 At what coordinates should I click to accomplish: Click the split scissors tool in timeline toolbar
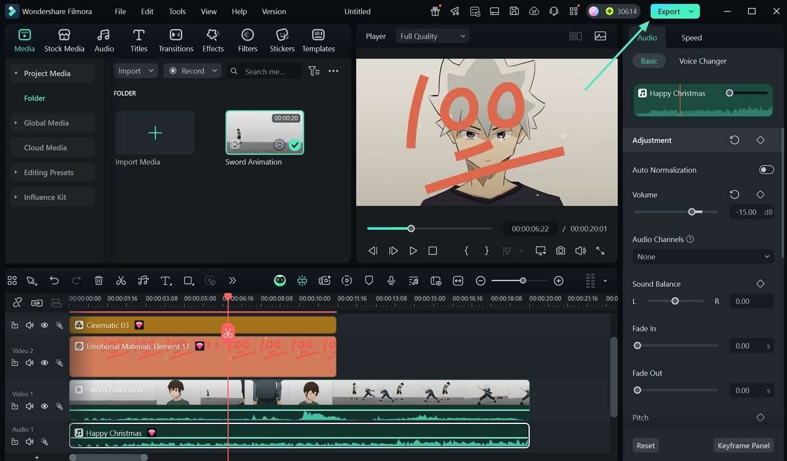pos(121,280)
